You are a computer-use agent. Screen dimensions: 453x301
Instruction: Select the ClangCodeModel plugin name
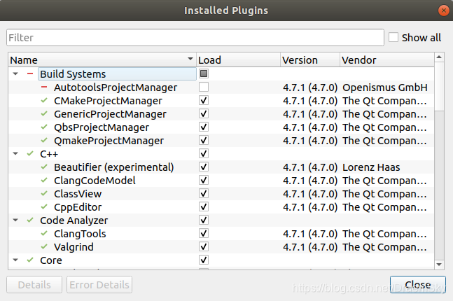tap(95, 181)
